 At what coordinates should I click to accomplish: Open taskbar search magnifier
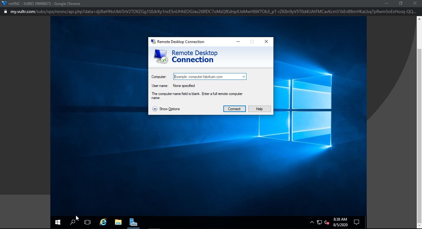pos(73,222)
